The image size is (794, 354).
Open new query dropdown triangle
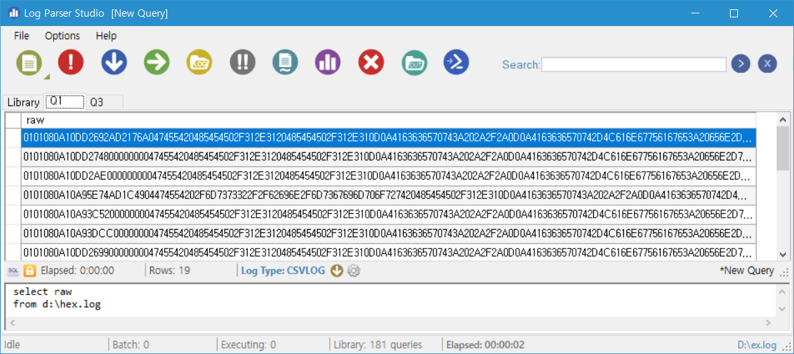[x=47, y=77]
